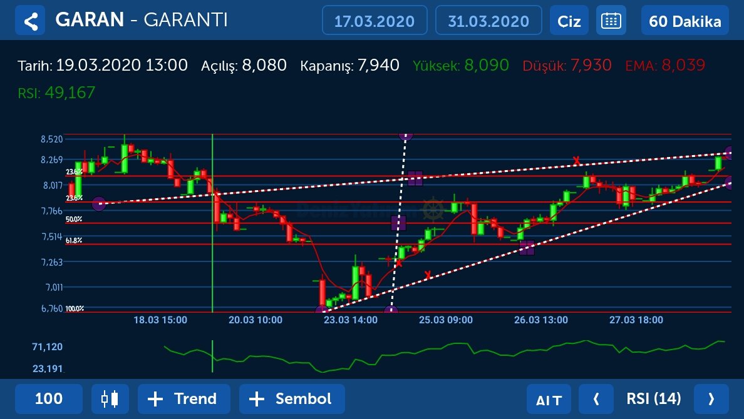Select the EMA: 8,039 readout
Viewport: 744px width, 419px height.
pos(665,65)
